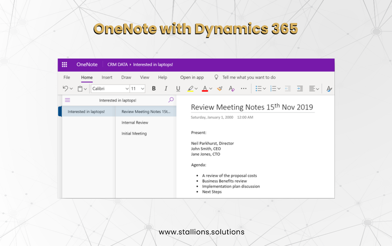The height and width of the screenshot is (246, 392).
Task: Click bullet Implementation plan discussion
Action: pos(231,186)
